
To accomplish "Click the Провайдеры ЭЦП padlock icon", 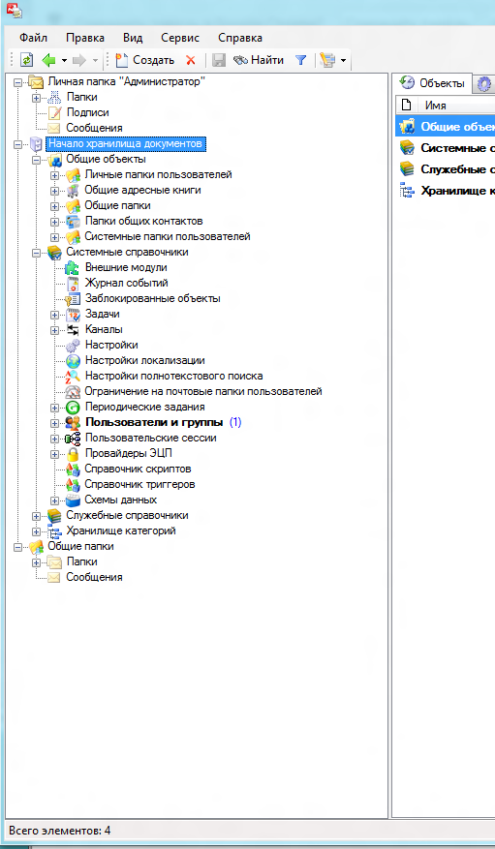I will point(73,454).
